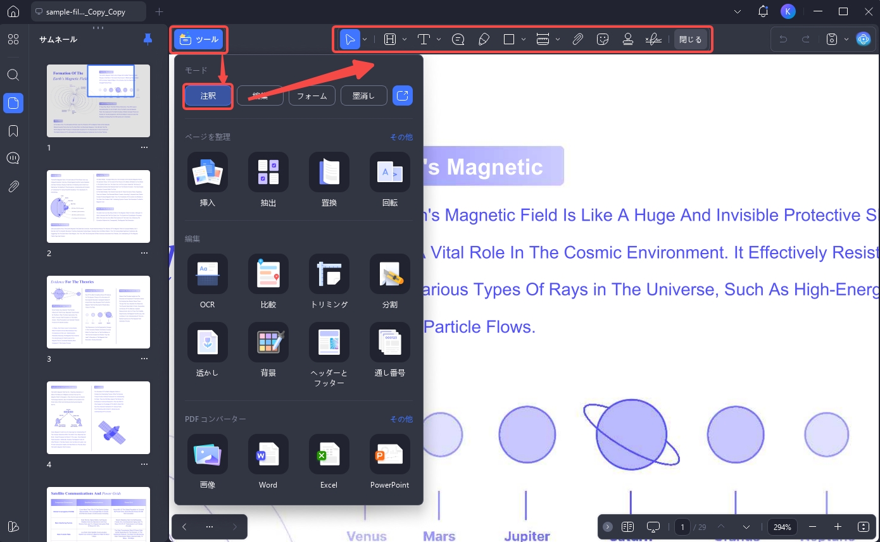Open the 透かし watermark tool
The image size is (880, 542).
point(208,350)
